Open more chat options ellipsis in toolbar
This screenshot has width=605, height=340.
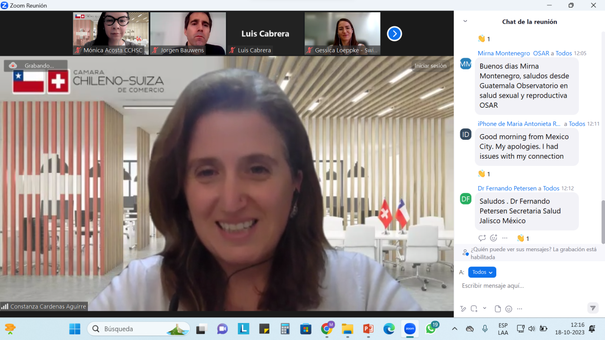point(520,309)
